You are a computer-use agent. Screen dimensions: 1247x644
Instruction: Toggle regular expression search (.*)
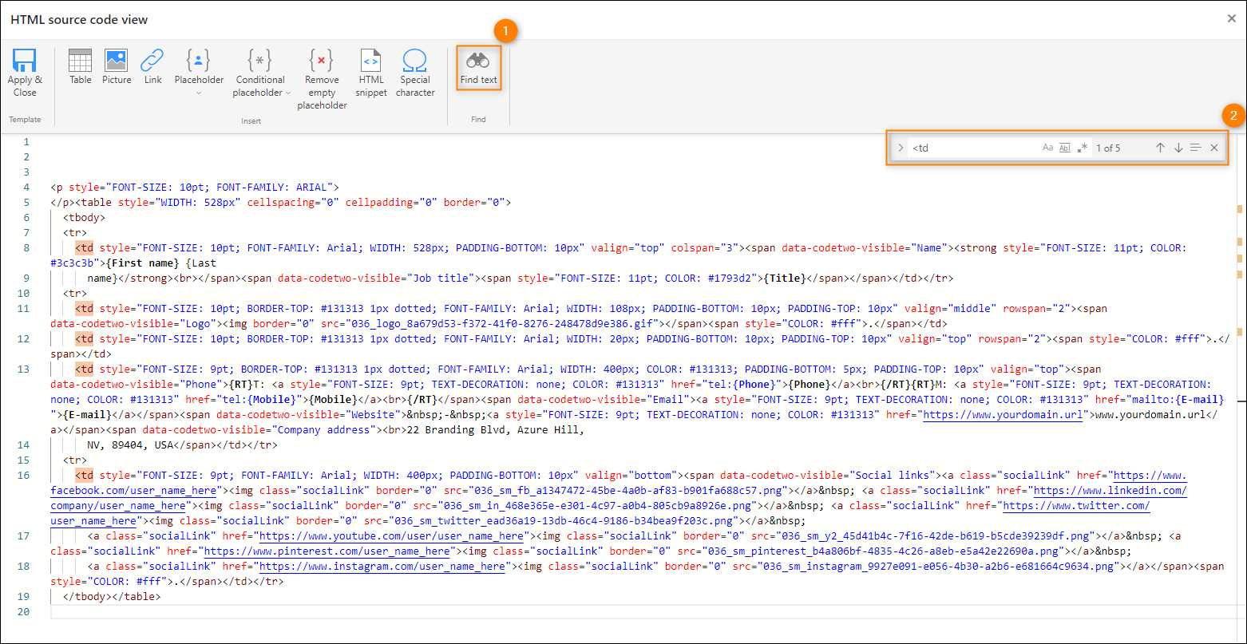point(1082,148)
